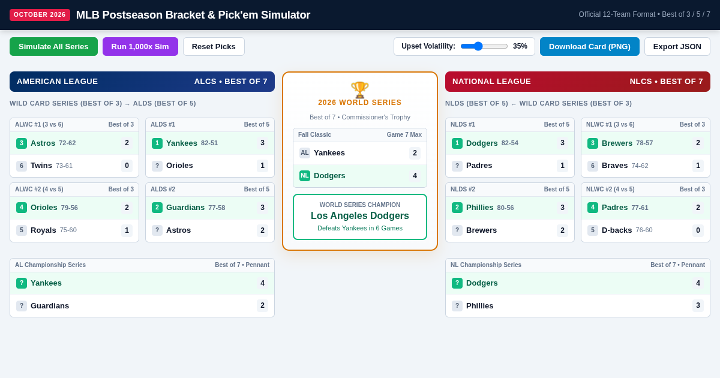The height and width of the screenshot is (378, 720).
Task: Pick Twins in ALWC #1
Action: [x=74, y=166]
